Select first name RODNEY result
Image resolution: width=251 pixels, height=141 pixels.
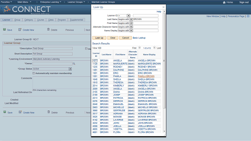118,67
